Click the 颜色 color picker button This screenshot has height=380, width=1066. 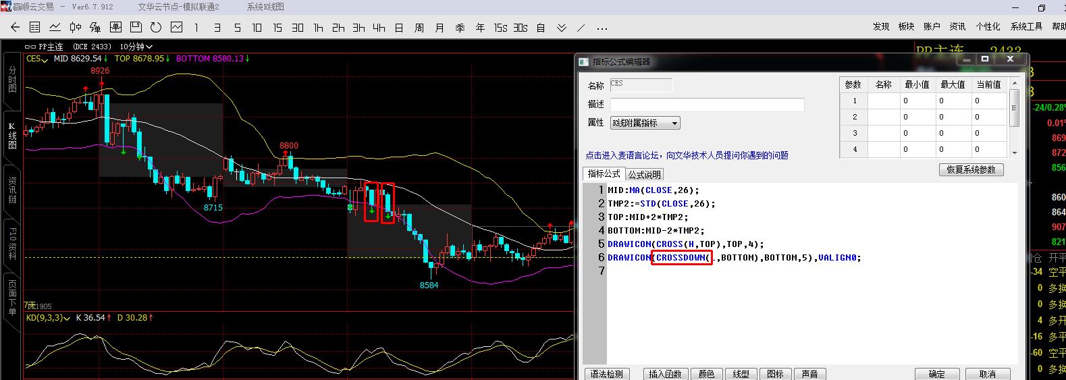click(706, 374)
